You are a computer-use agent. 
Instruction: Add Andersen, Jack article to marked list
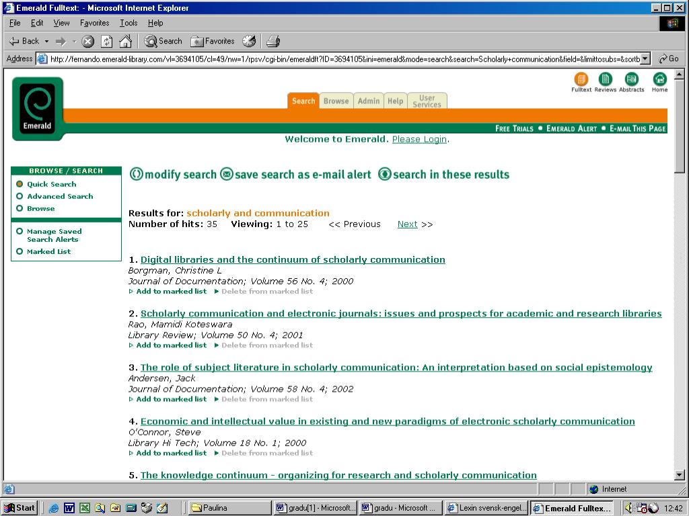pyautogui.click(x=171, y=399)
